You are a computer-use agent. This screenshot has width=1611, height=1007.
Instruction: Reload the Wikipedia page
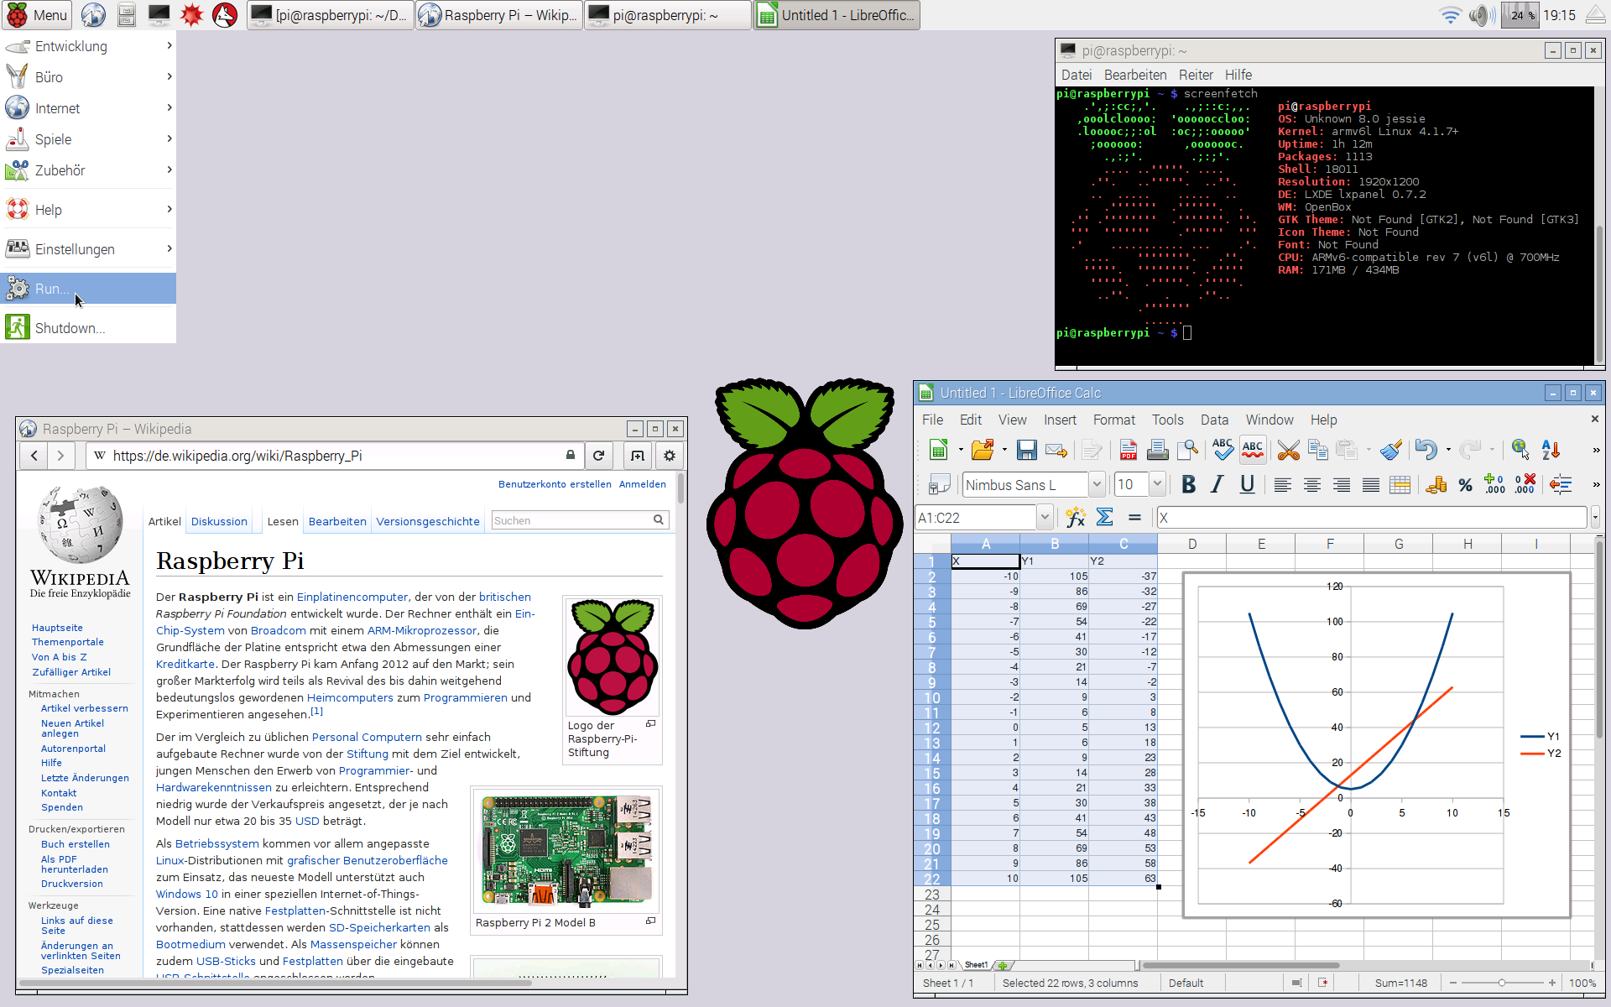click(599, 456)
